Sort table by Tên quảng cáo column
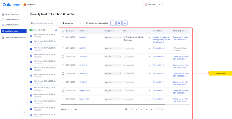Screen dimensions: 232x119 (x=186, y=31)
